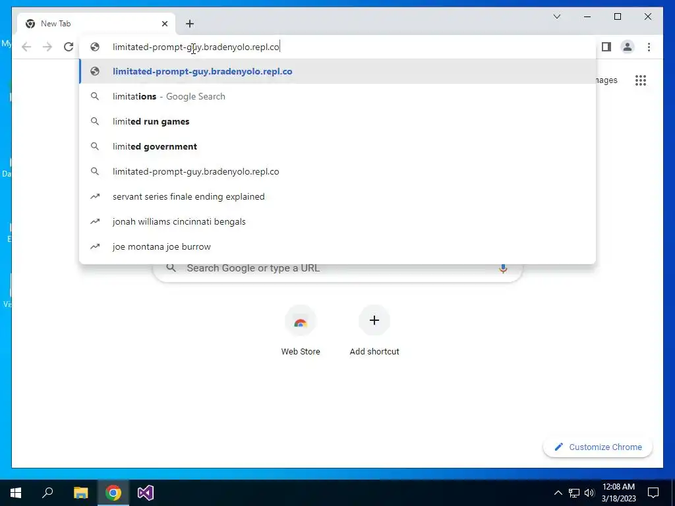The image size is (675, 506).
Task: Click the magnifier icon in the page search box
Action: coord(171,268)
